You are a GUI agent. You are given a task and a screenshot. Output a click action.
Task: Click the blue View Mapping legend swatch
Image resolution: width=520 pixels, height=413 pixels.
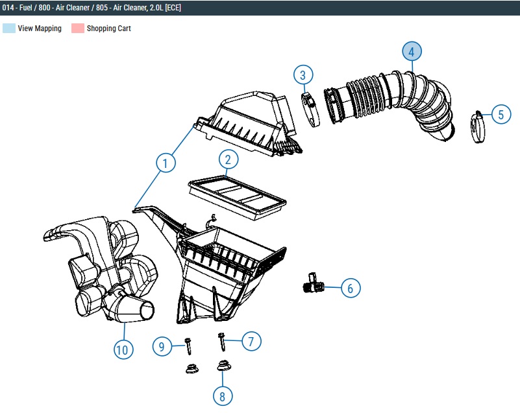point(9,28)
